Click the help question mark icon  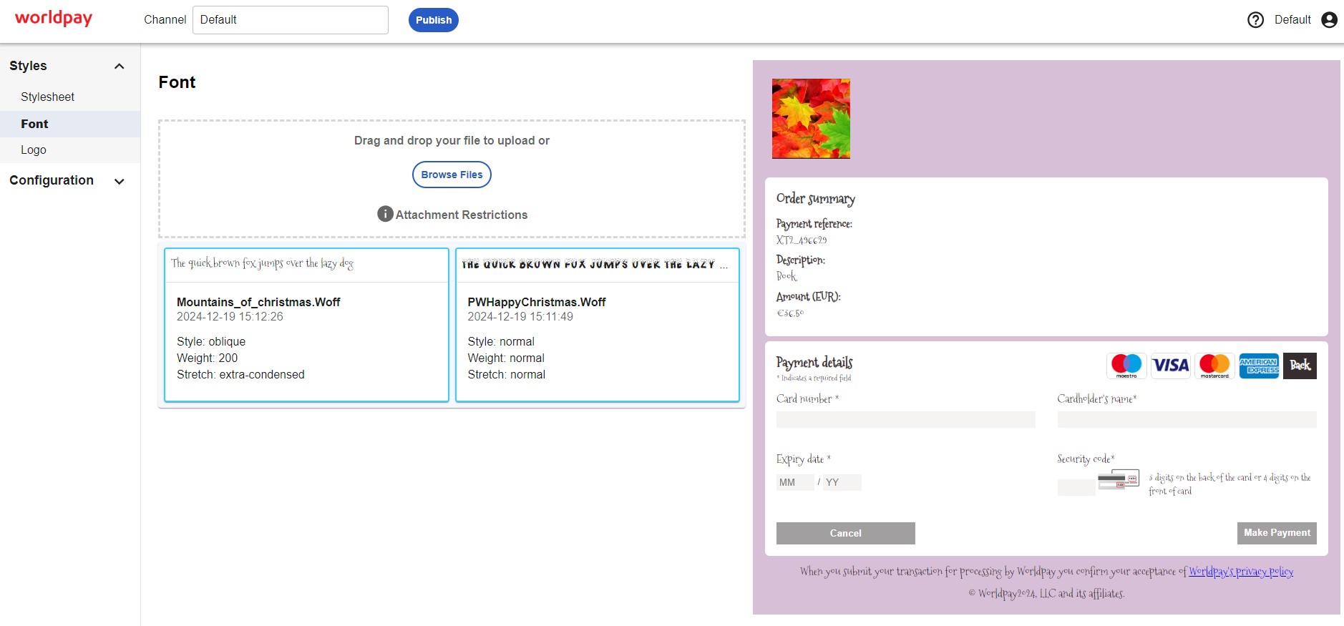(1255, 20)
